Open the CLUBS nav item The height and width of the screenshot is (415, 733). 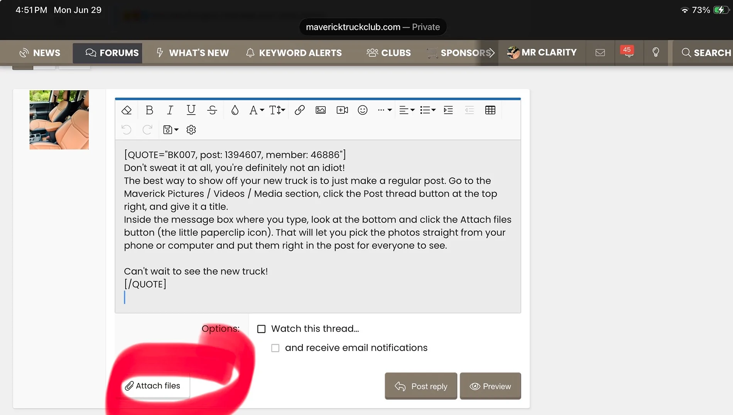pos(388,53)
